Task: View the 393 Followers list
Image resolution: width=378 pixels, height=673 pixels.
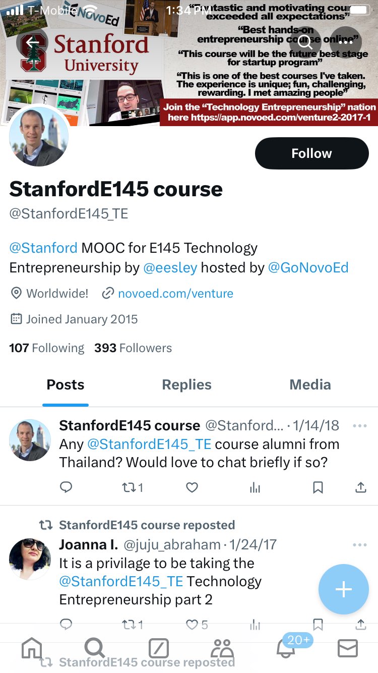Action: [x=133, y=348]
